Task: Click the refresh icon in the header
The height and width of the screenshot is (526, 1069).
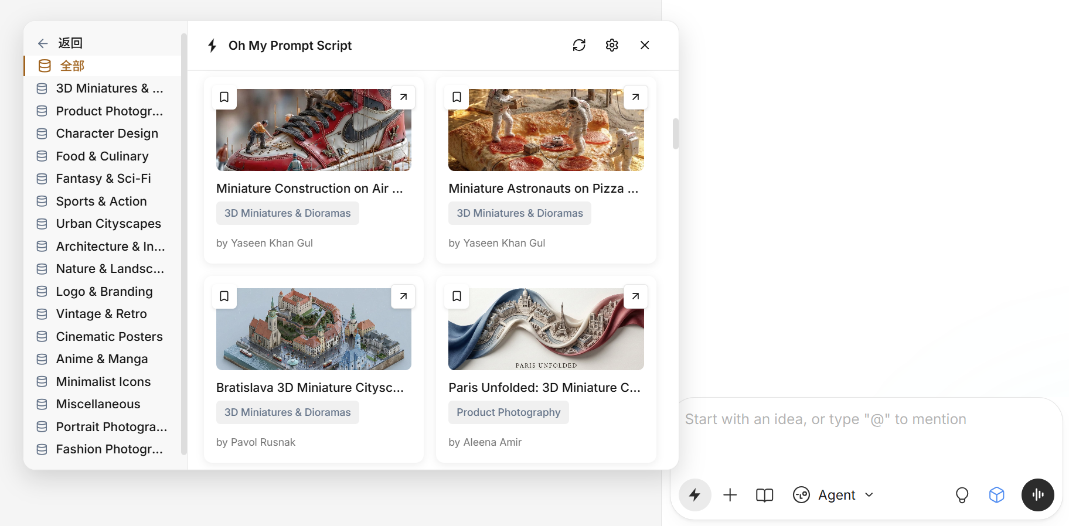Action: [x=579, y=45]
